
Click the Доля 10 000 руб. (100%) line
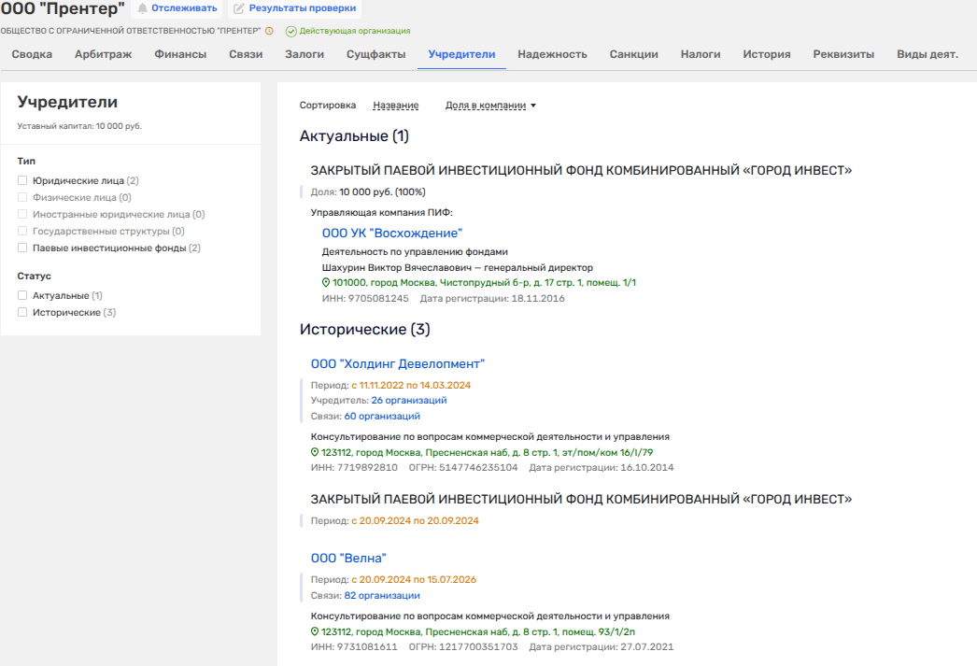click(368, 191)
